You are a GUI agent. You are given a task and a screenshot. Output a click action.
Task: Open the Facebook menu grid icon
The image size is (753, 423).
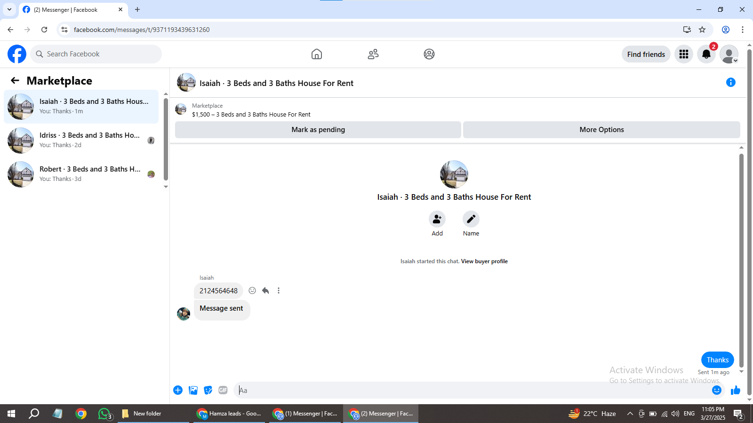point(684,55)
